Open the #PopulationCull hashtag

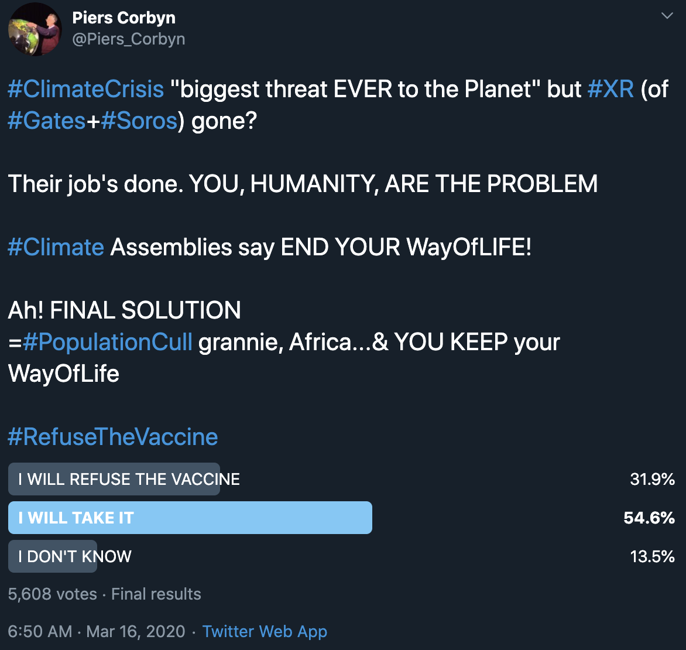(x=108, y=342)
